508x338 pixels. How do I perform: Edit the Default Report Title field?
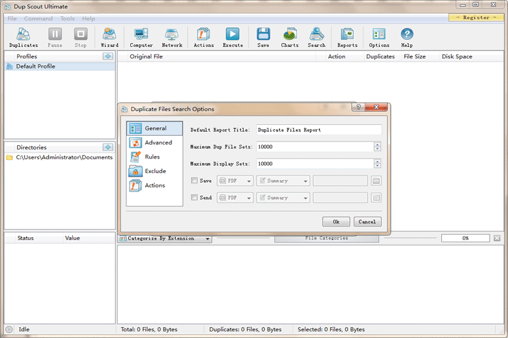(319, 130)
